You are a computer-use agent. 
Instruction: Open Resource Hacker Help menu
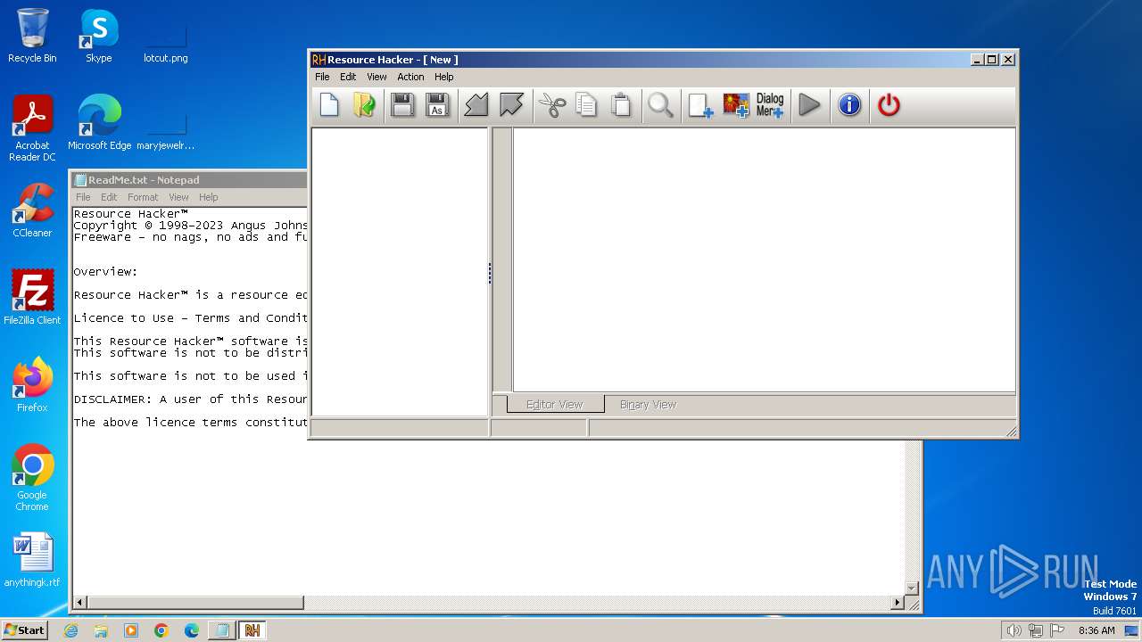pyautogui.click(x=443, y=77)
